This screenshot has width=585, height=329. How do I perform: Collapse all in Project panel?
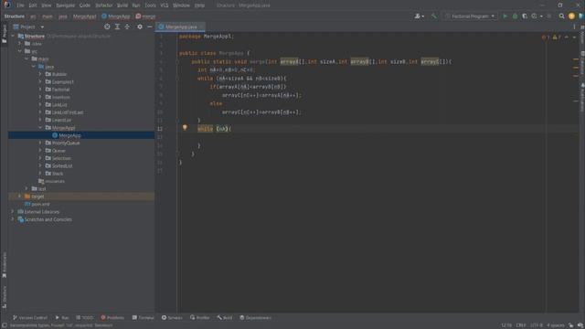pyautogui.click(x=127, y=27)
